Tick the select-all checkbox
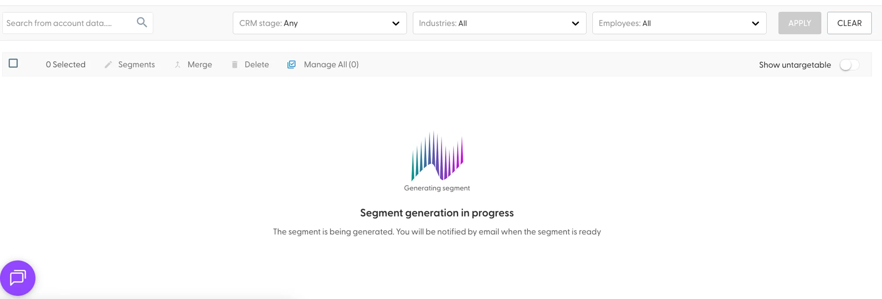 point(14,64)
